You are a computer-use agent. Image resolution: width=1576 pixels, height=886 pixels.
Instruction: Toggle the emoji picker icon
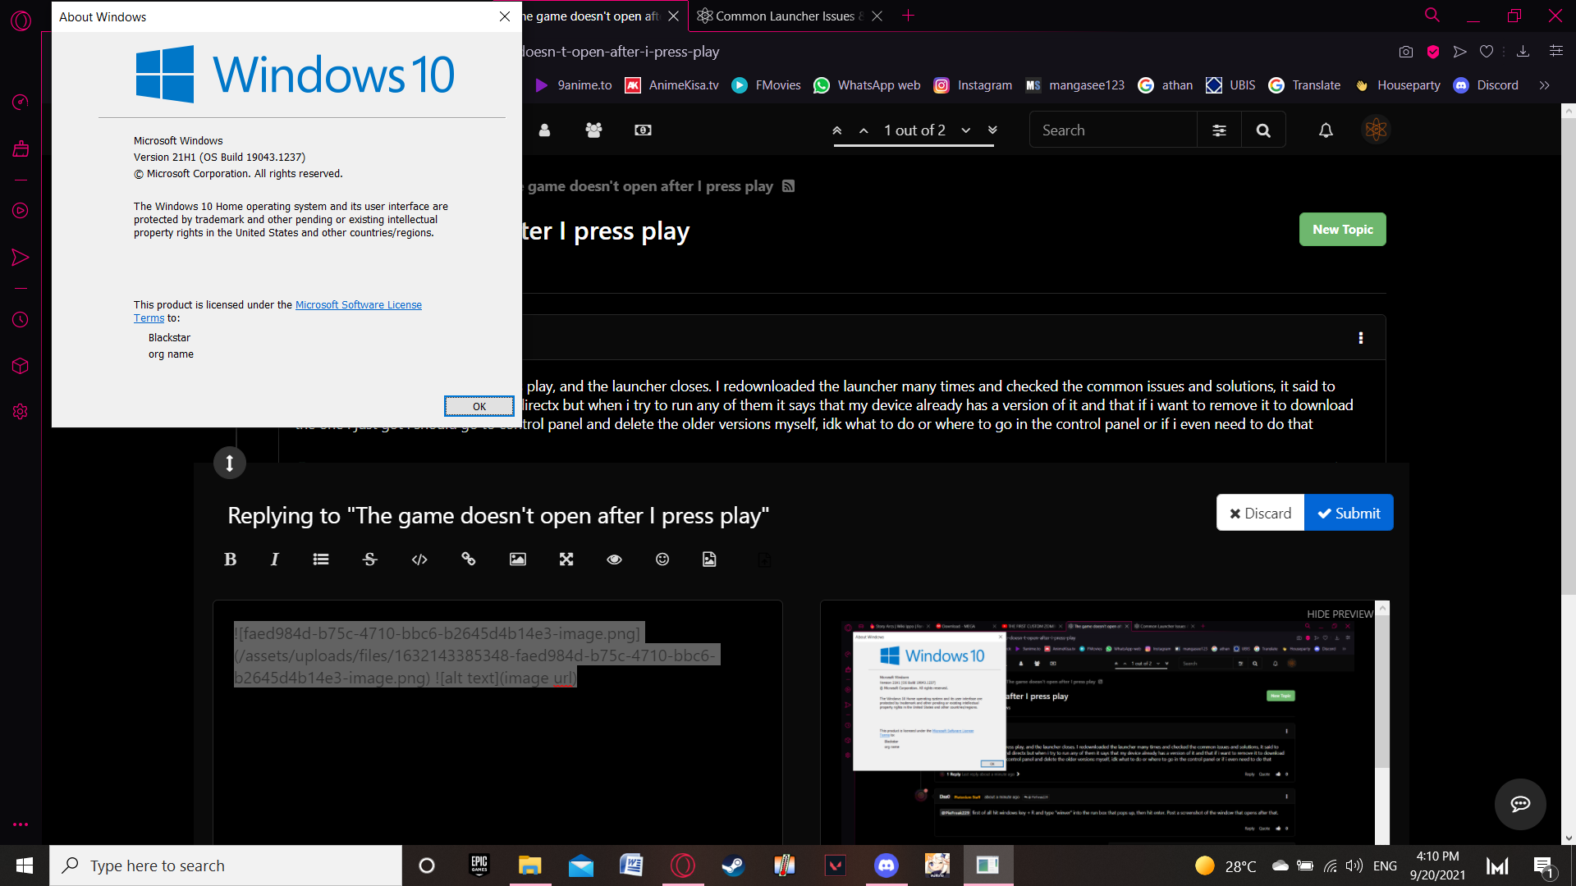[662, 559]
